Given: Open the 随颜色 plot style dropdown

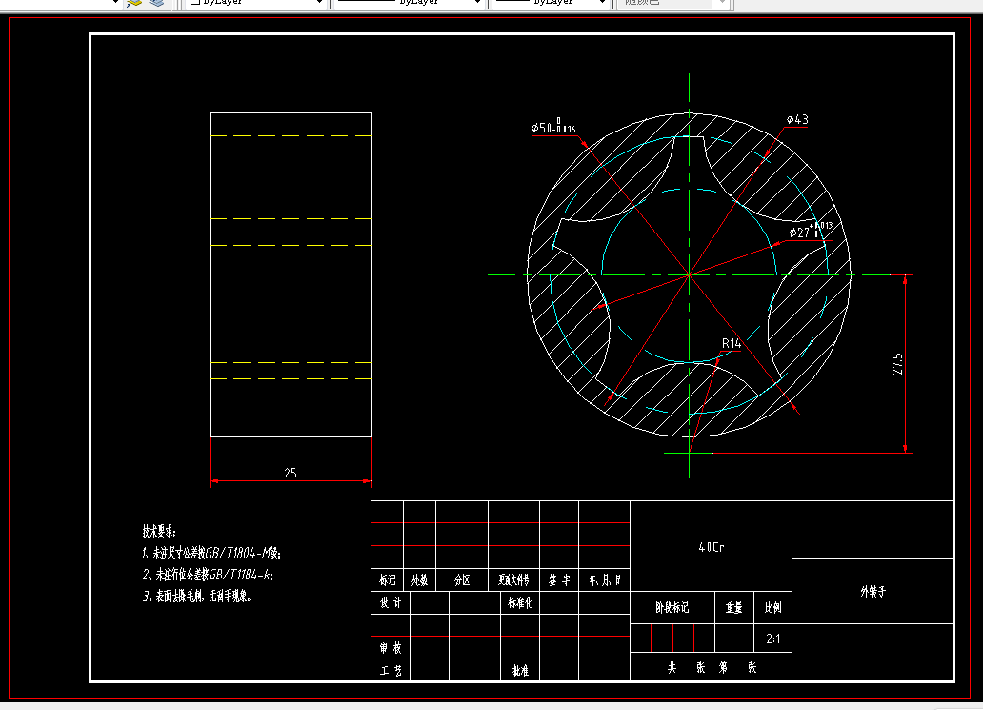Looking at the screenshot, I should pyautogui.click(x=672, y=3).
